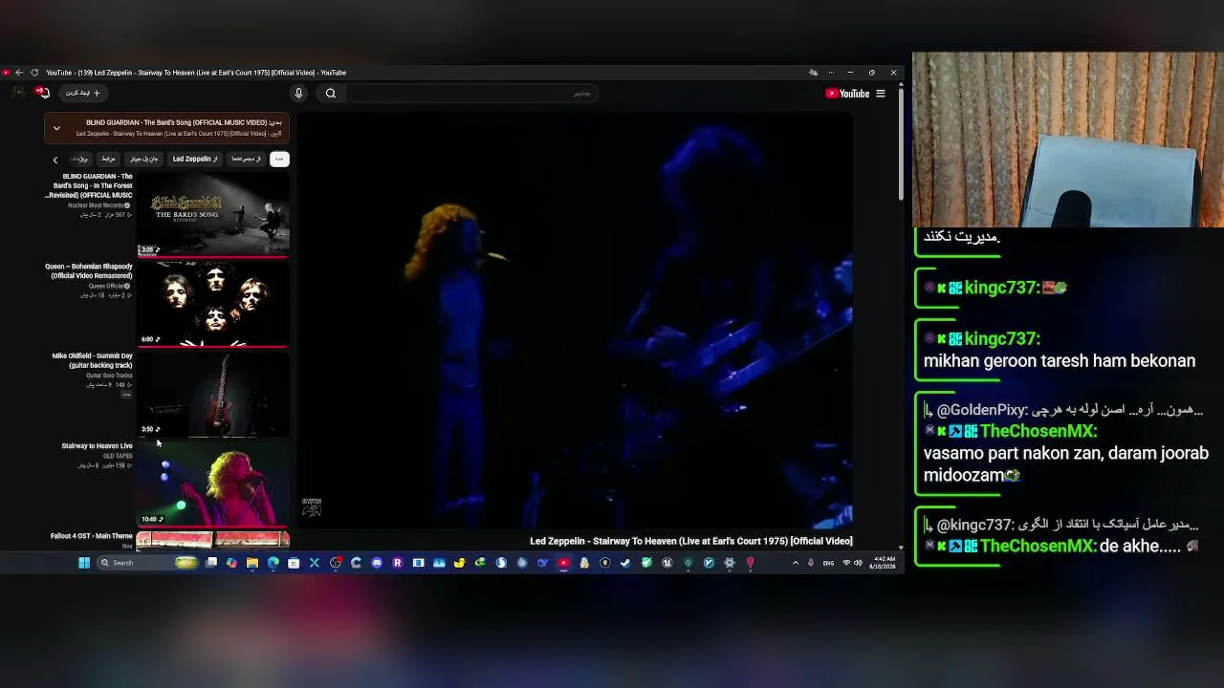Go to the YouTube home logo
The image size is (1224, 688).
847,94
